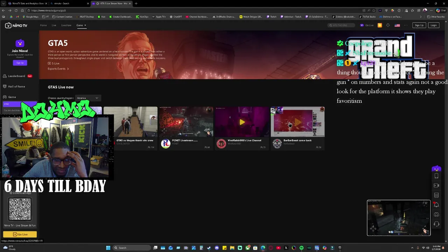Switch to the nimotv - Search tab
Viewport: 448px width, 252px height.
tap(69, 3)
